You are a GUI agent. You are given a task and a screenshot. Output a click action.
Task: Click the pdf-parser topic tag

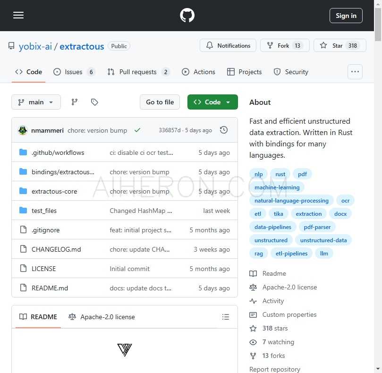coord(317,227)
